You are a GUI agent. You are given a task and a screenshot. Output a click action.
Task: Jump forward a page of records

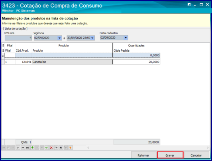[23, 147]
